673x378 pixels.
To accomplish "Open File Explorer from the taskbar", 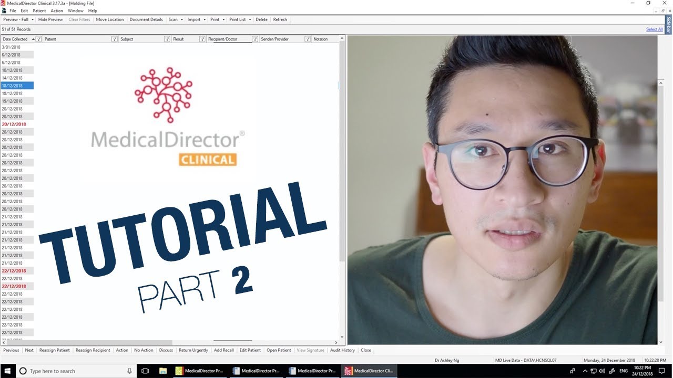I will [x=162, y=371].
